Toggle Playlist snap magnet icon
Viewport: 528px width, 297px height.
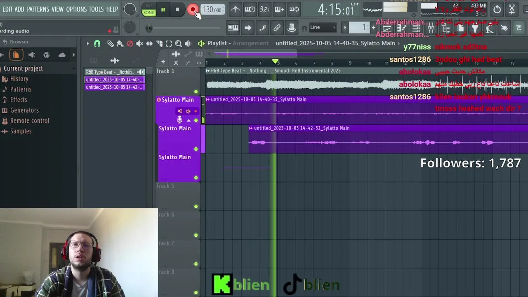(97, 43)
